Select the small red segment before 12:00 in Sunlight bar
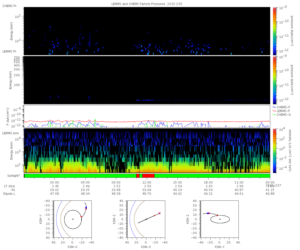Screen dimensions: 300x250 [138, 176]
